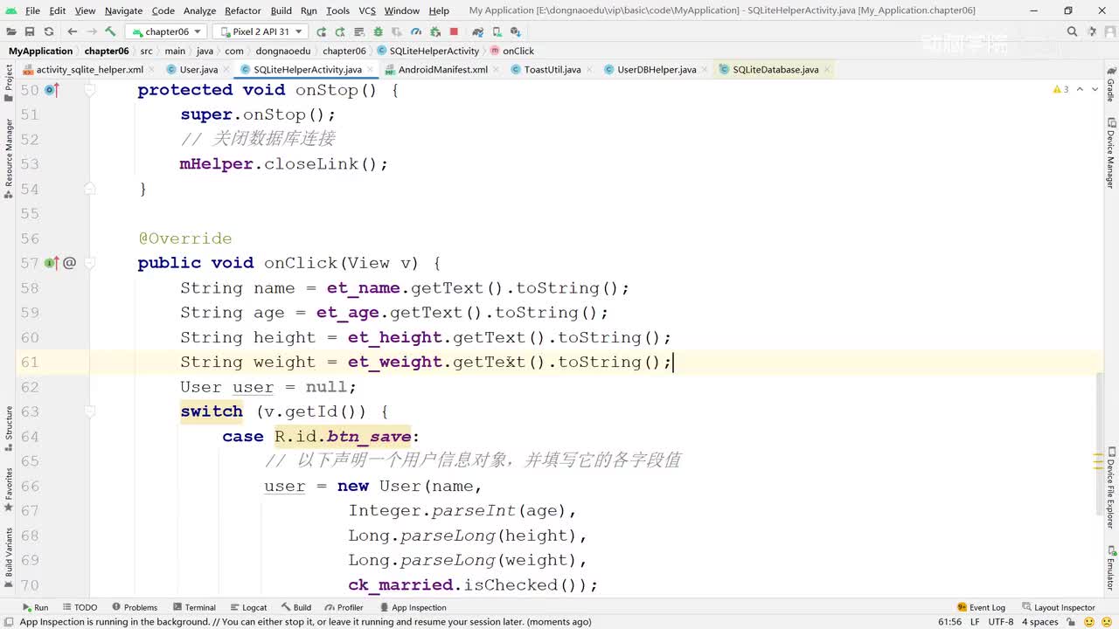Click the implements gutter icon on line 57
The width and height of the screenshot is (1119, 629).
click(x=51, y=262)
